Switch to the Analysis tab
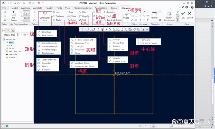This screenshot has width=215, height=129. coord(25,8)
